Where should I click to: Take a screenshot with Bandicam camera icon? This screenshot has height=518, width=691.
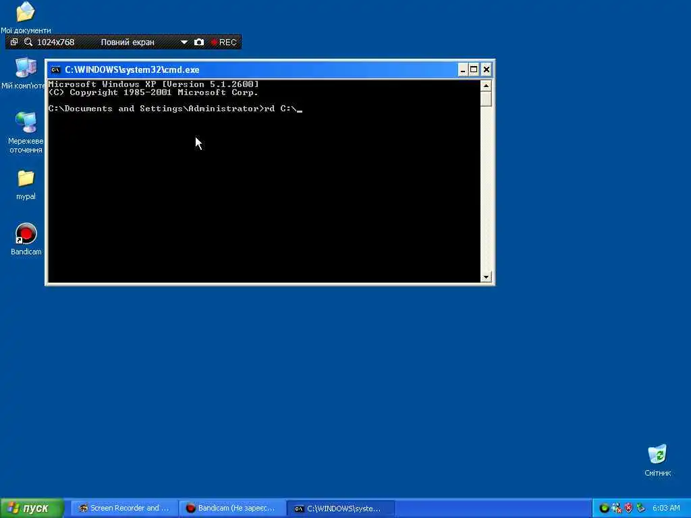click(199, 42)
